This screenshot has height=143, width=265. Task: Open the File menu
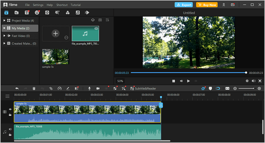[27, 5]
